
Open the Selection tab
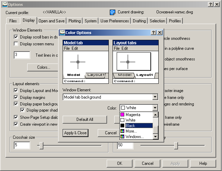click(157, 21)
